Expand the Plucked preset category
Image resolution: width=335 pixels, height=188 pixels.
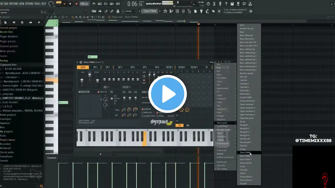pyautogui.click(x=225, y=116)
